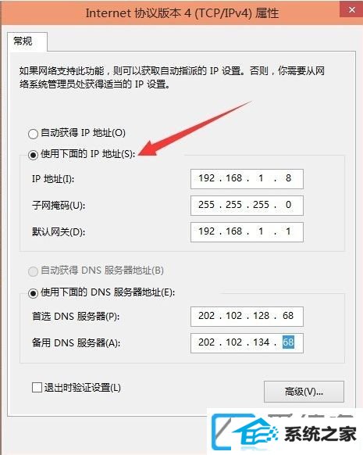
Task: Click the 首选 DNS 服务器 field
Action: 247,317
